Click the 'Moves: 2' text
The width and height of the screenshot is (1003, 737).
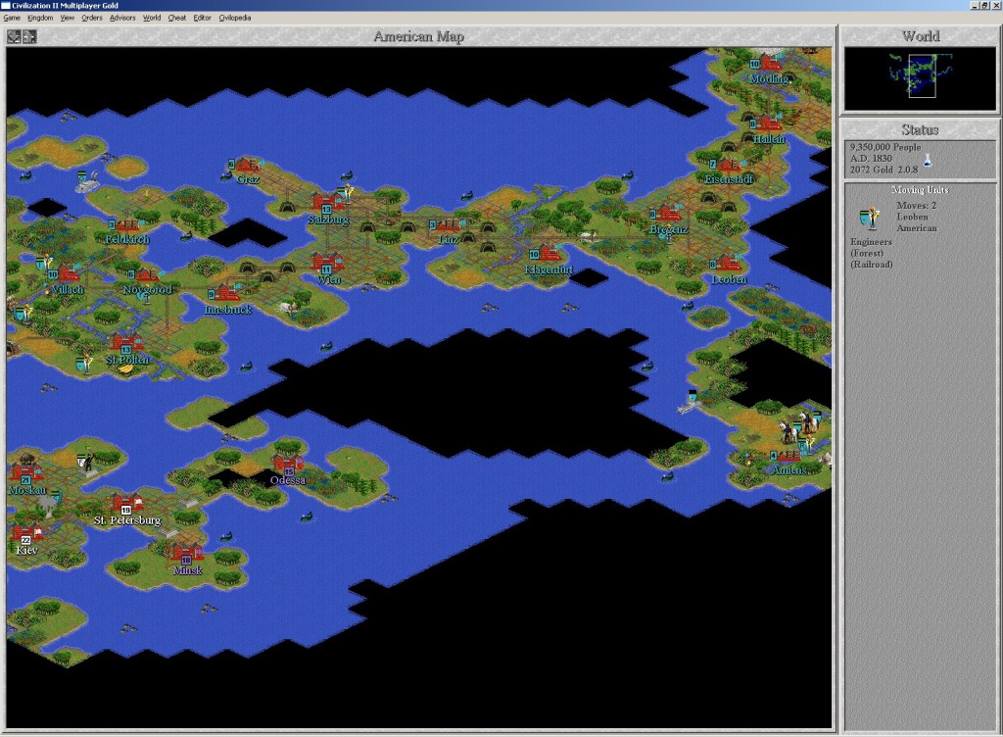coord(916,206)
